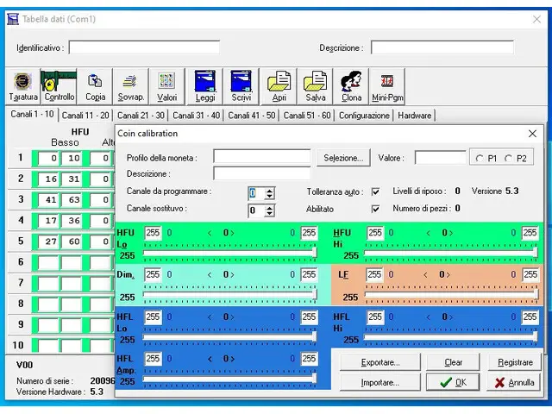Launch the Clona clone tool
The width and height of the screenshot is (552, 414).
(351, 86)
